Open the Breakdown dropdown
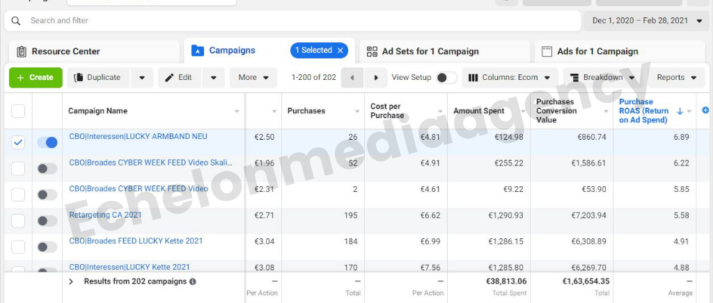The image size is (713, 303). coord(602,78)
